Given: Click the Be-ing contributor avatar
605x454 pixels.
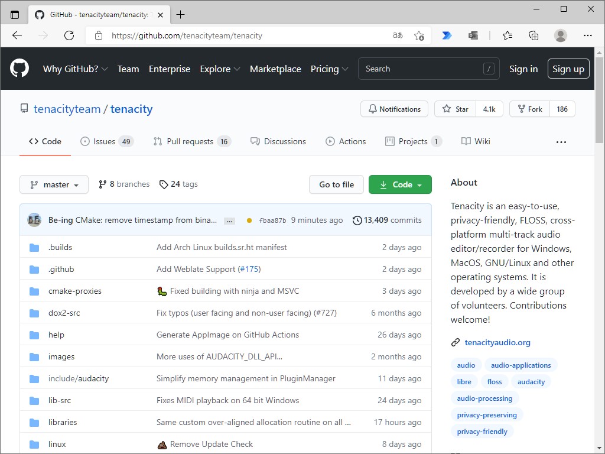Looking at the screenshot, I should (34, 219).
